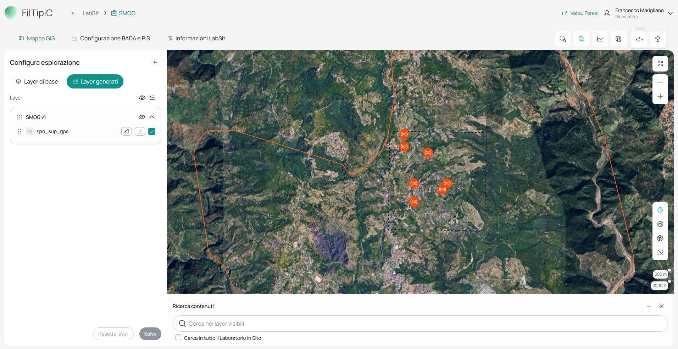This screenshot has width=678, height=349.
Task: Click the Ricerca contenuti heading
Action: pyautogui.click(x=193, y=306)
